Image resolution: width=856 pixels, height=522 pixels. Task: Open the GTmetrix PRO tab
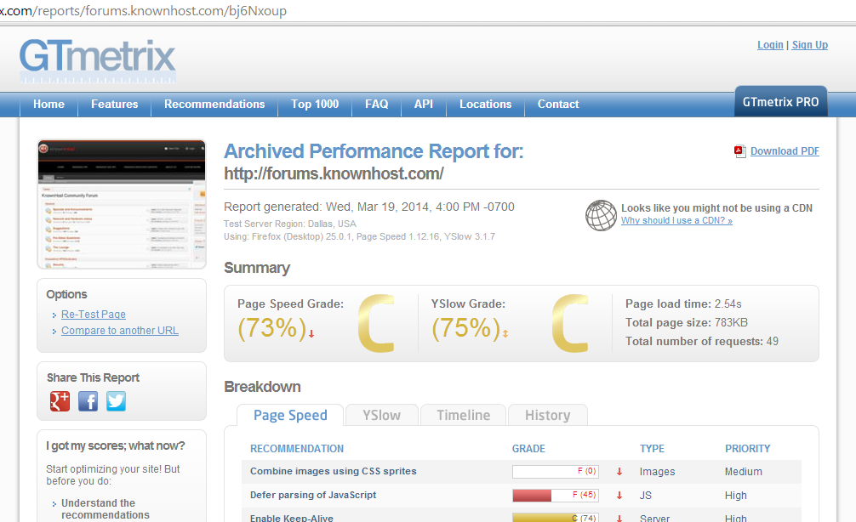(x=780, y=102)
